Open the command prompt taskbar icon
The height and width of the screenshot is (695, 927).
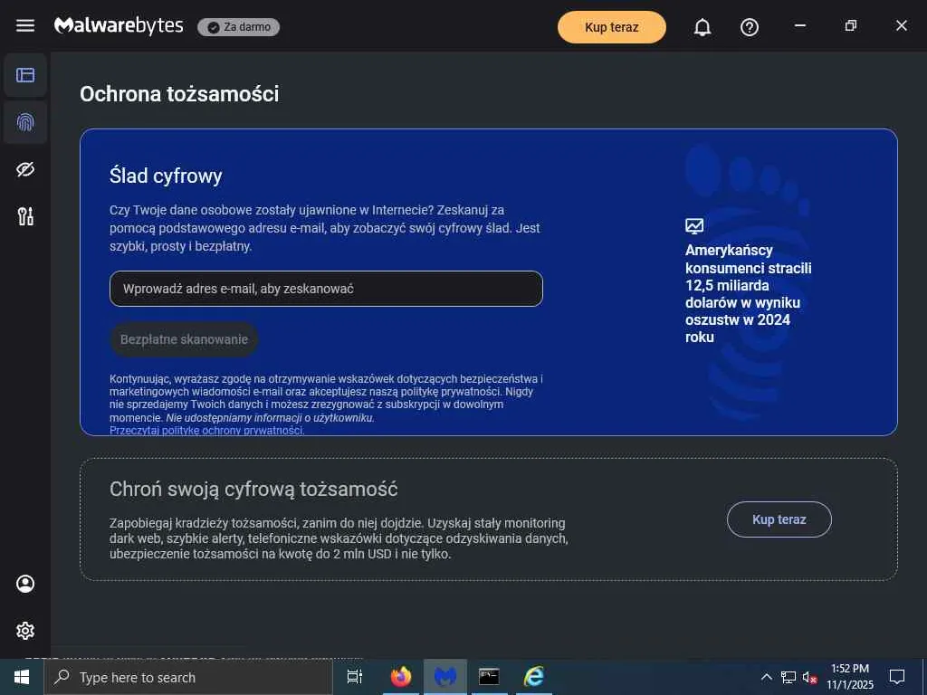click(489, 677)
